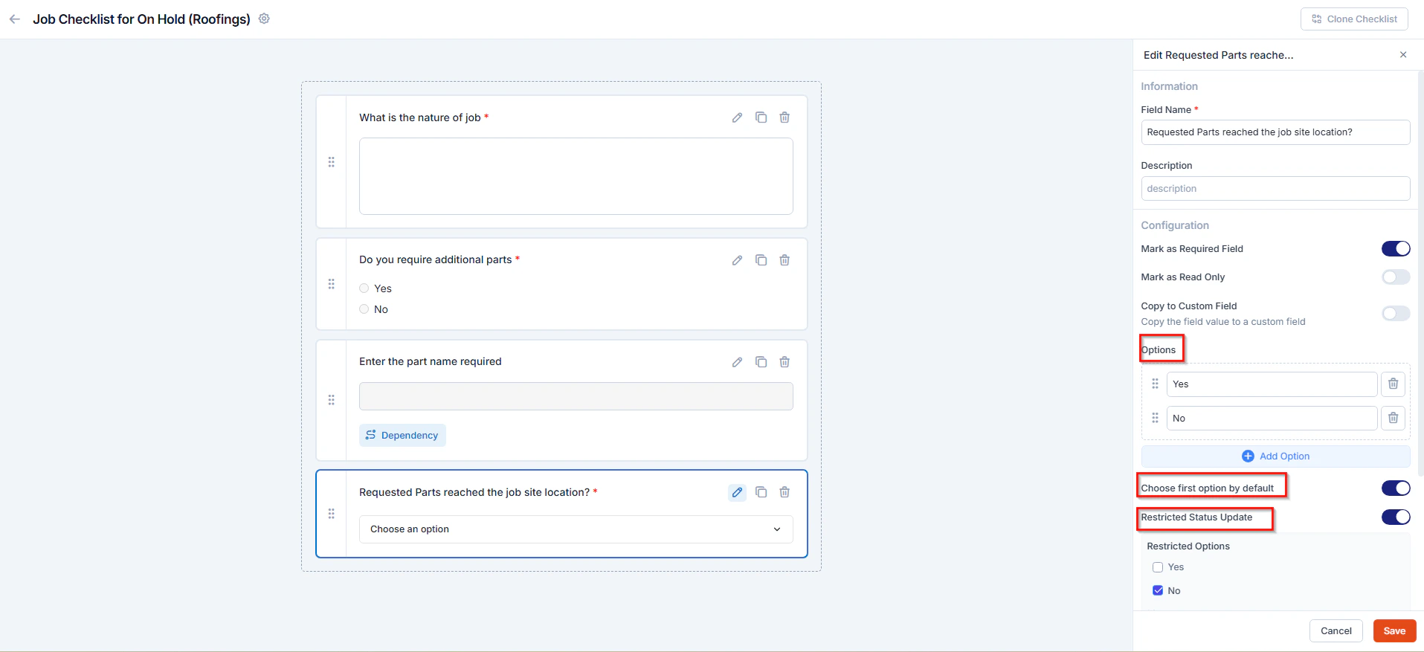Click drag handle of 'Requested Parts reached' card
This screenshot has height=652, width=1424.
(x=332, y=514)
